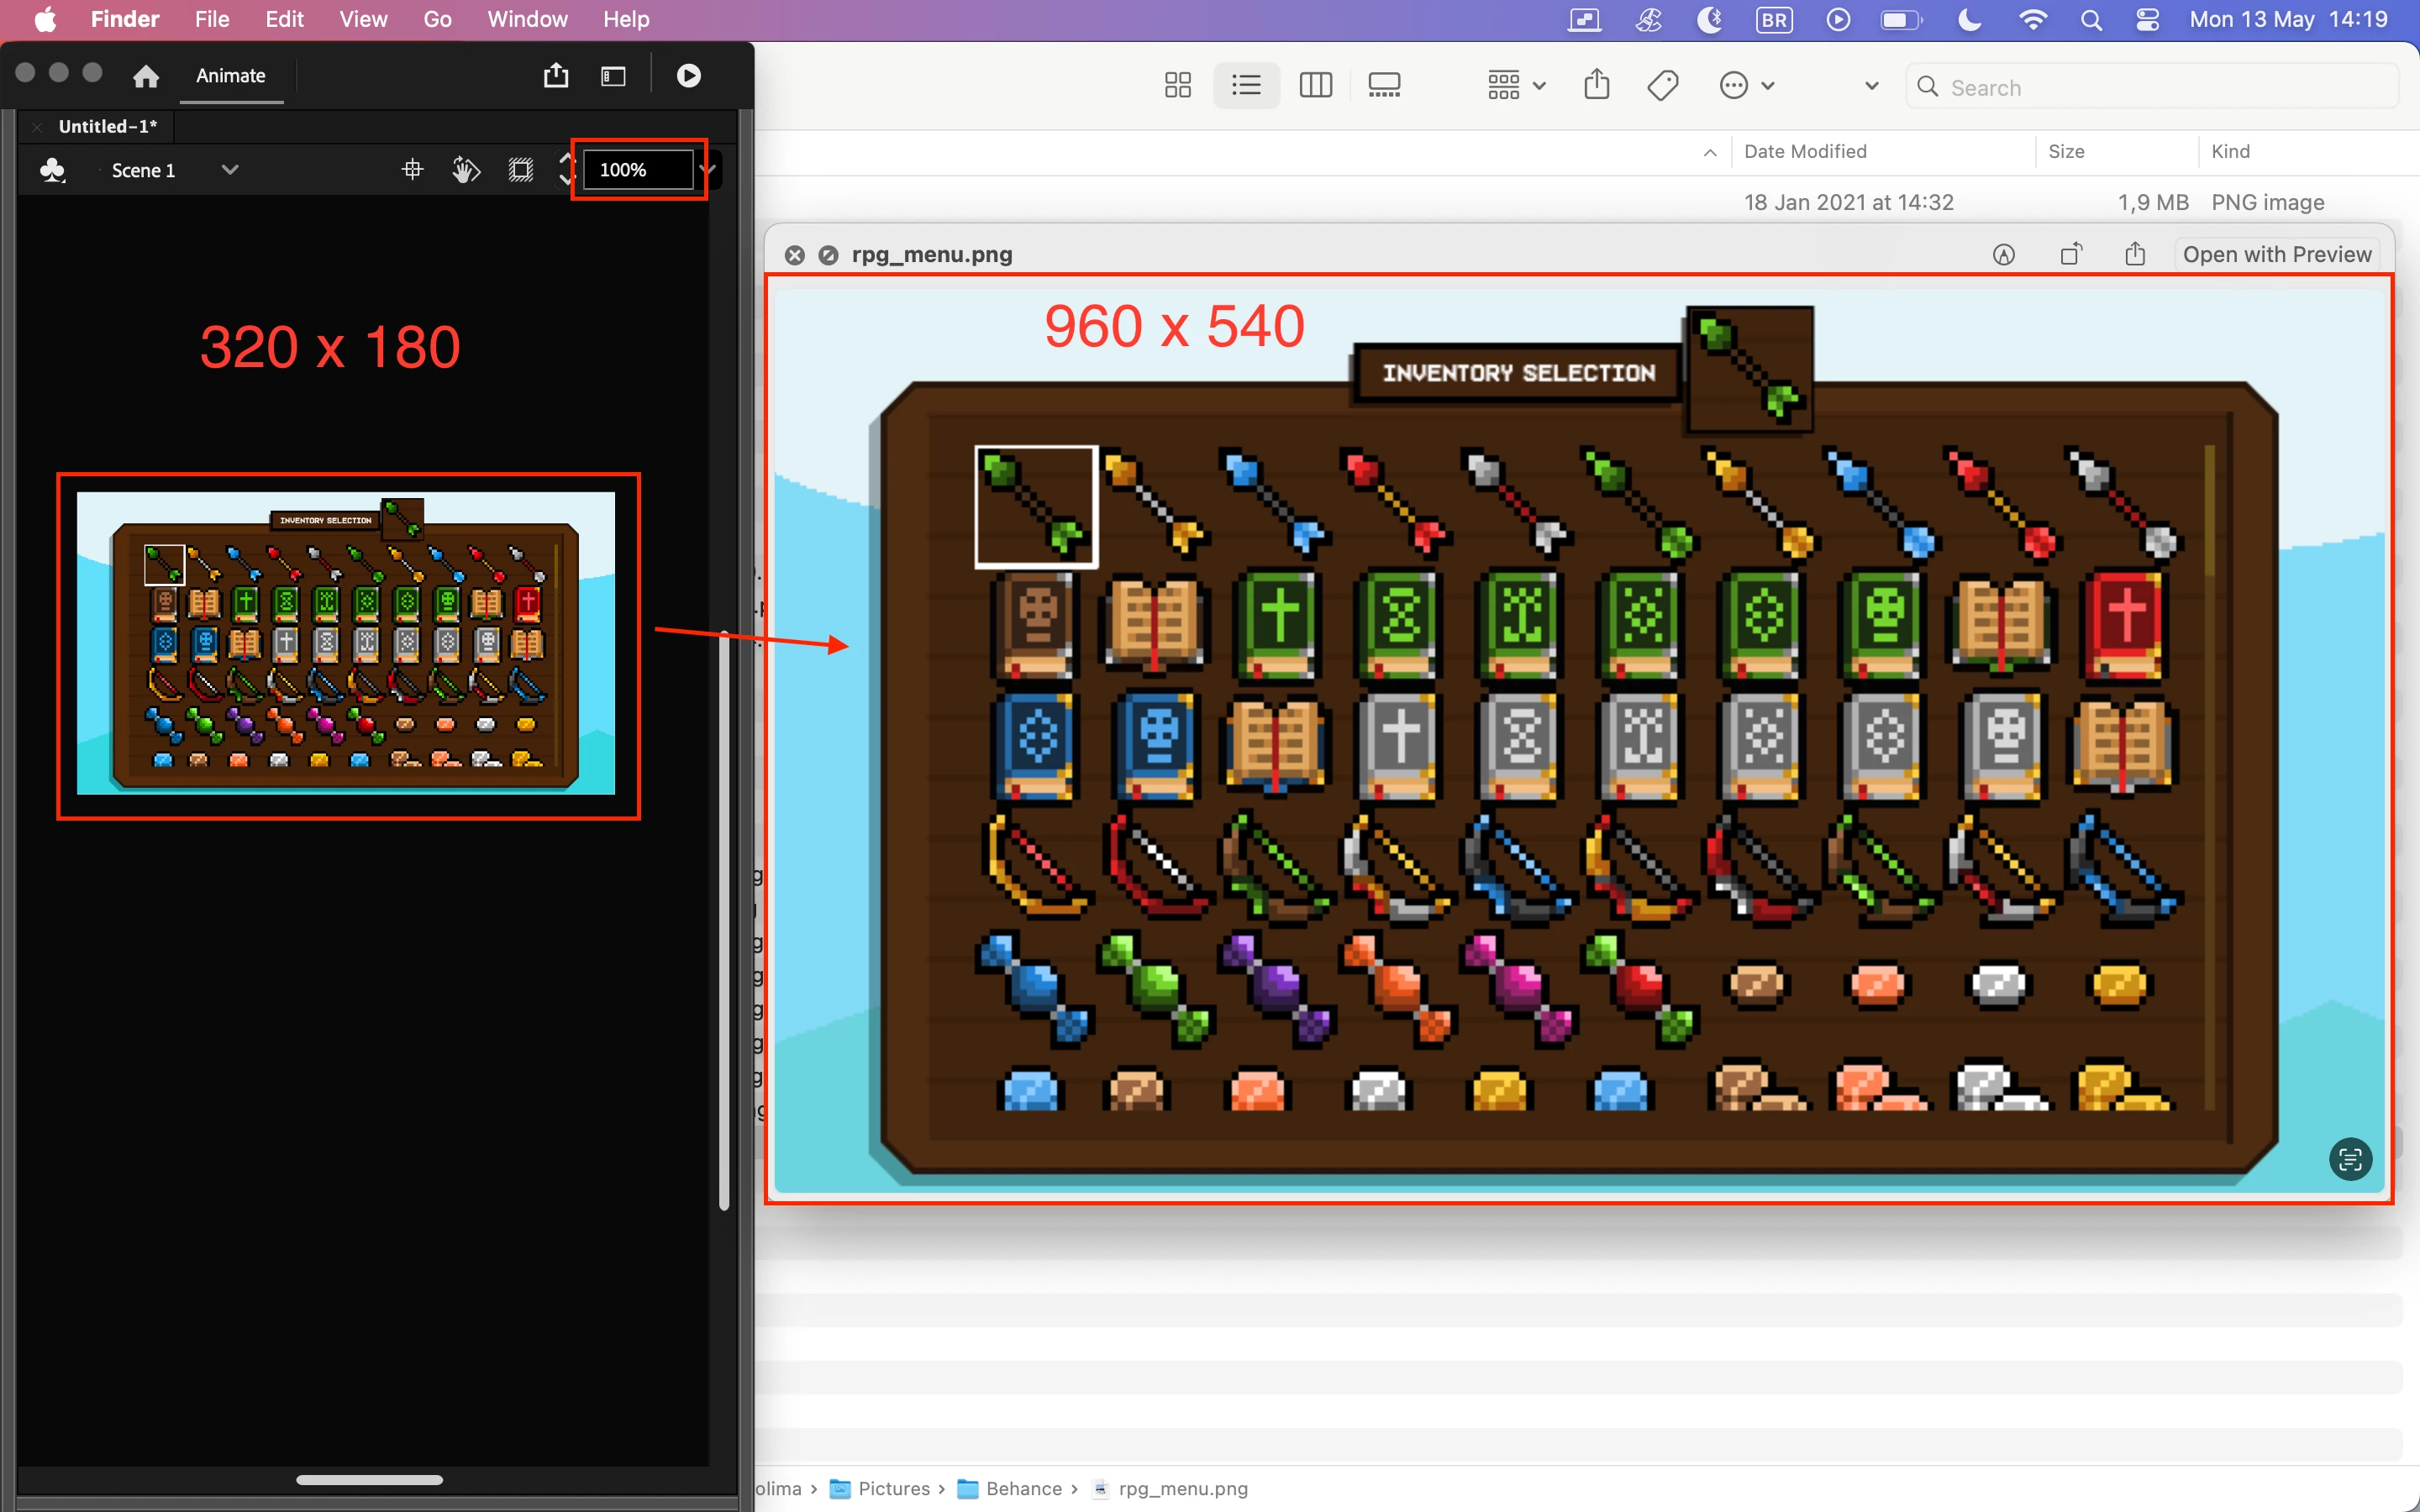Open the Finder action ellipsis menu
The width and height of the screenshot is (2420, 1512).
(x=1746, y=86)
